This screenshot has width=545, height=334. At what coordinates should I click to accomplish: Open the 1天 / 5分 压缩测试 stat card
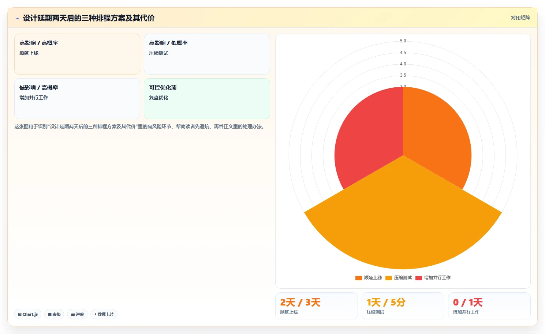point(403,306)
